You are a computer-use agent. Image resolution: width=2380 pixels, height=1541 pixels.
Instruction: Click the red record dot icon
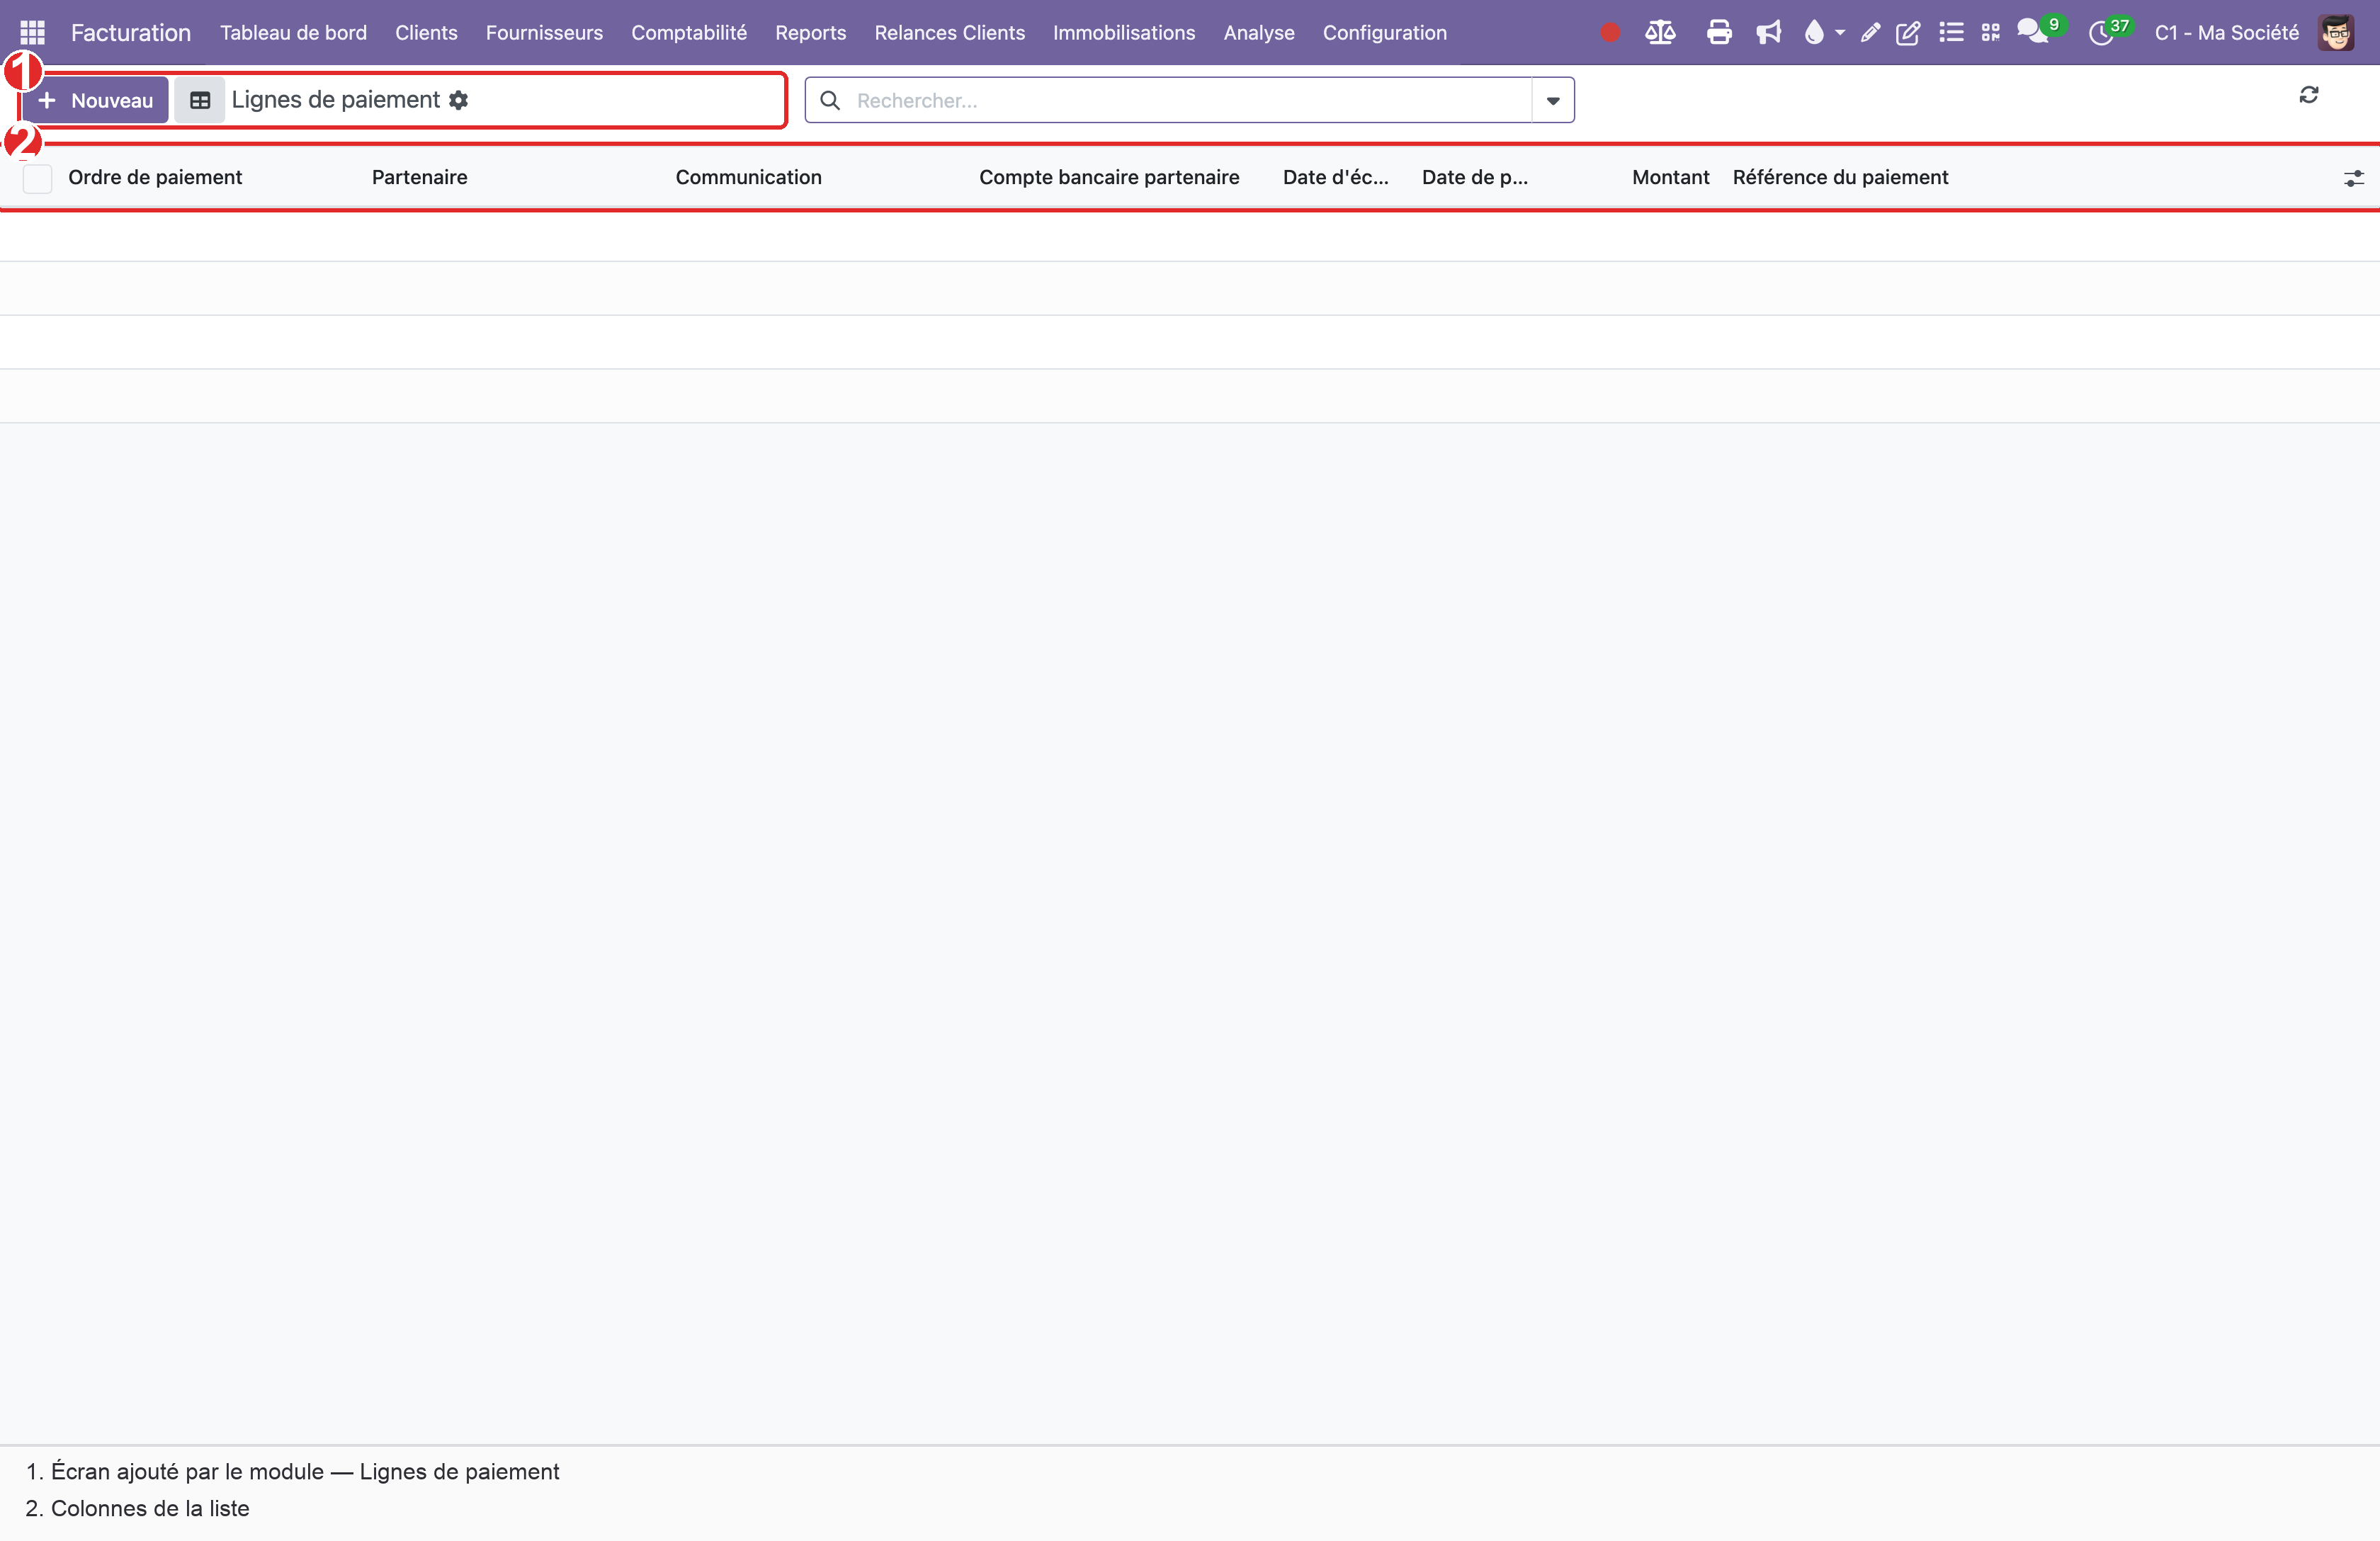pos(1609,33)
